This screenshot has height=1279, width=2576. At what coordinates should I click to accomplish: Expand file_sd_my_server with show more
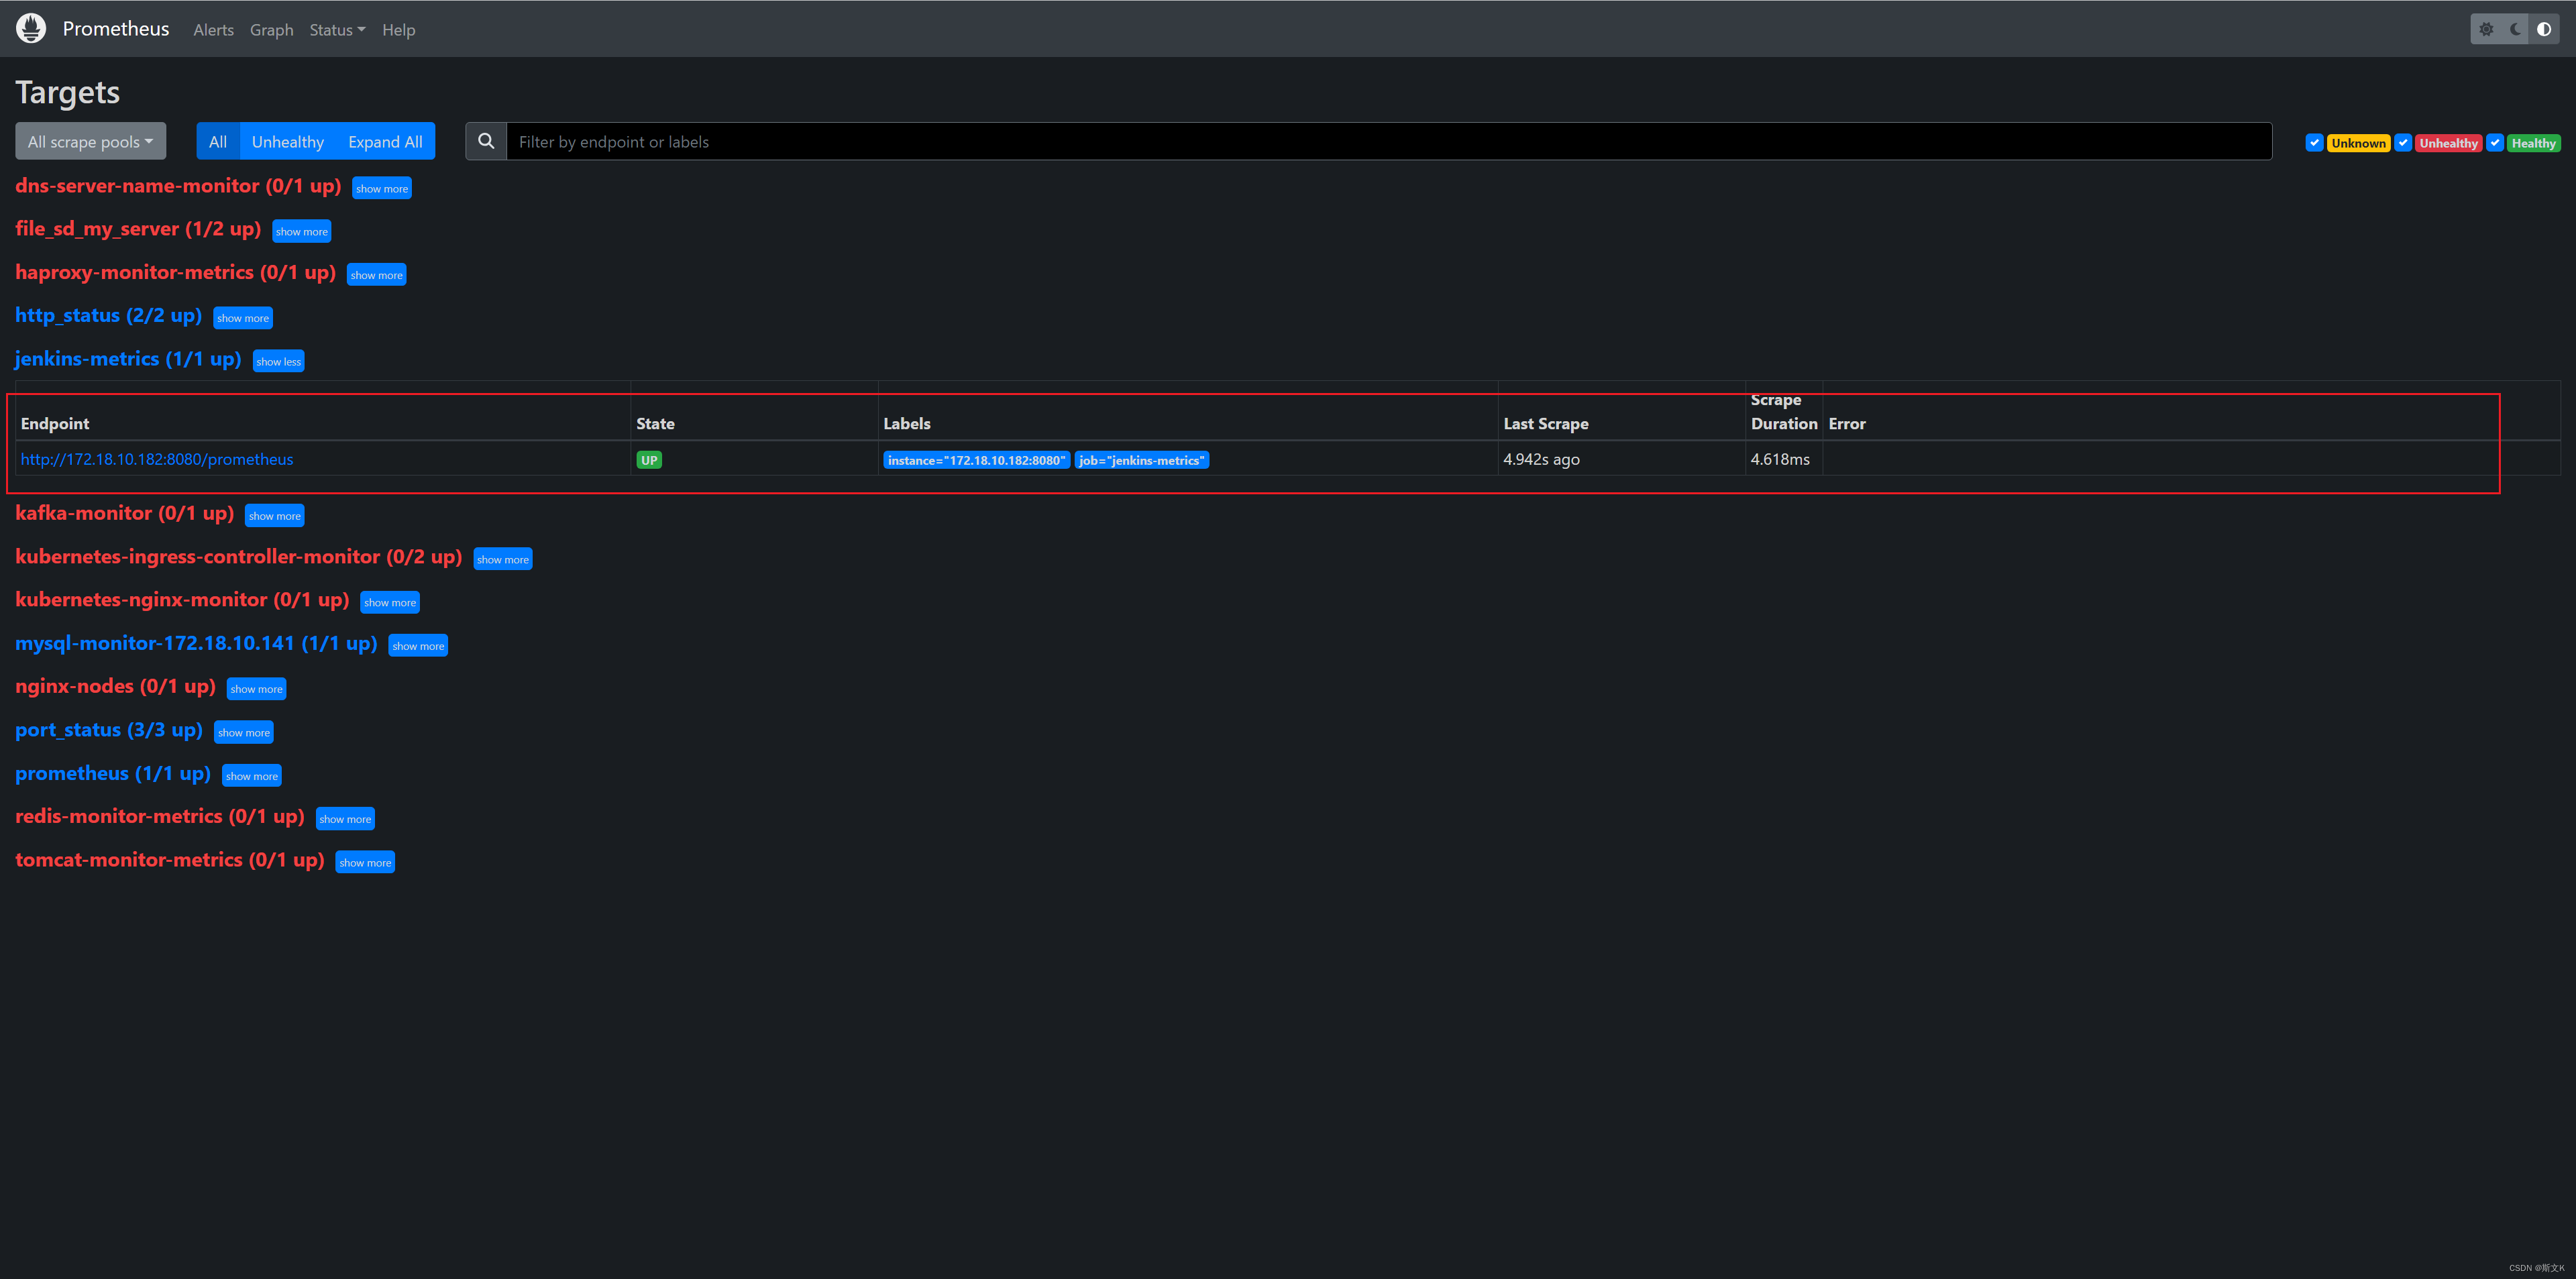(x=302, y=231)
